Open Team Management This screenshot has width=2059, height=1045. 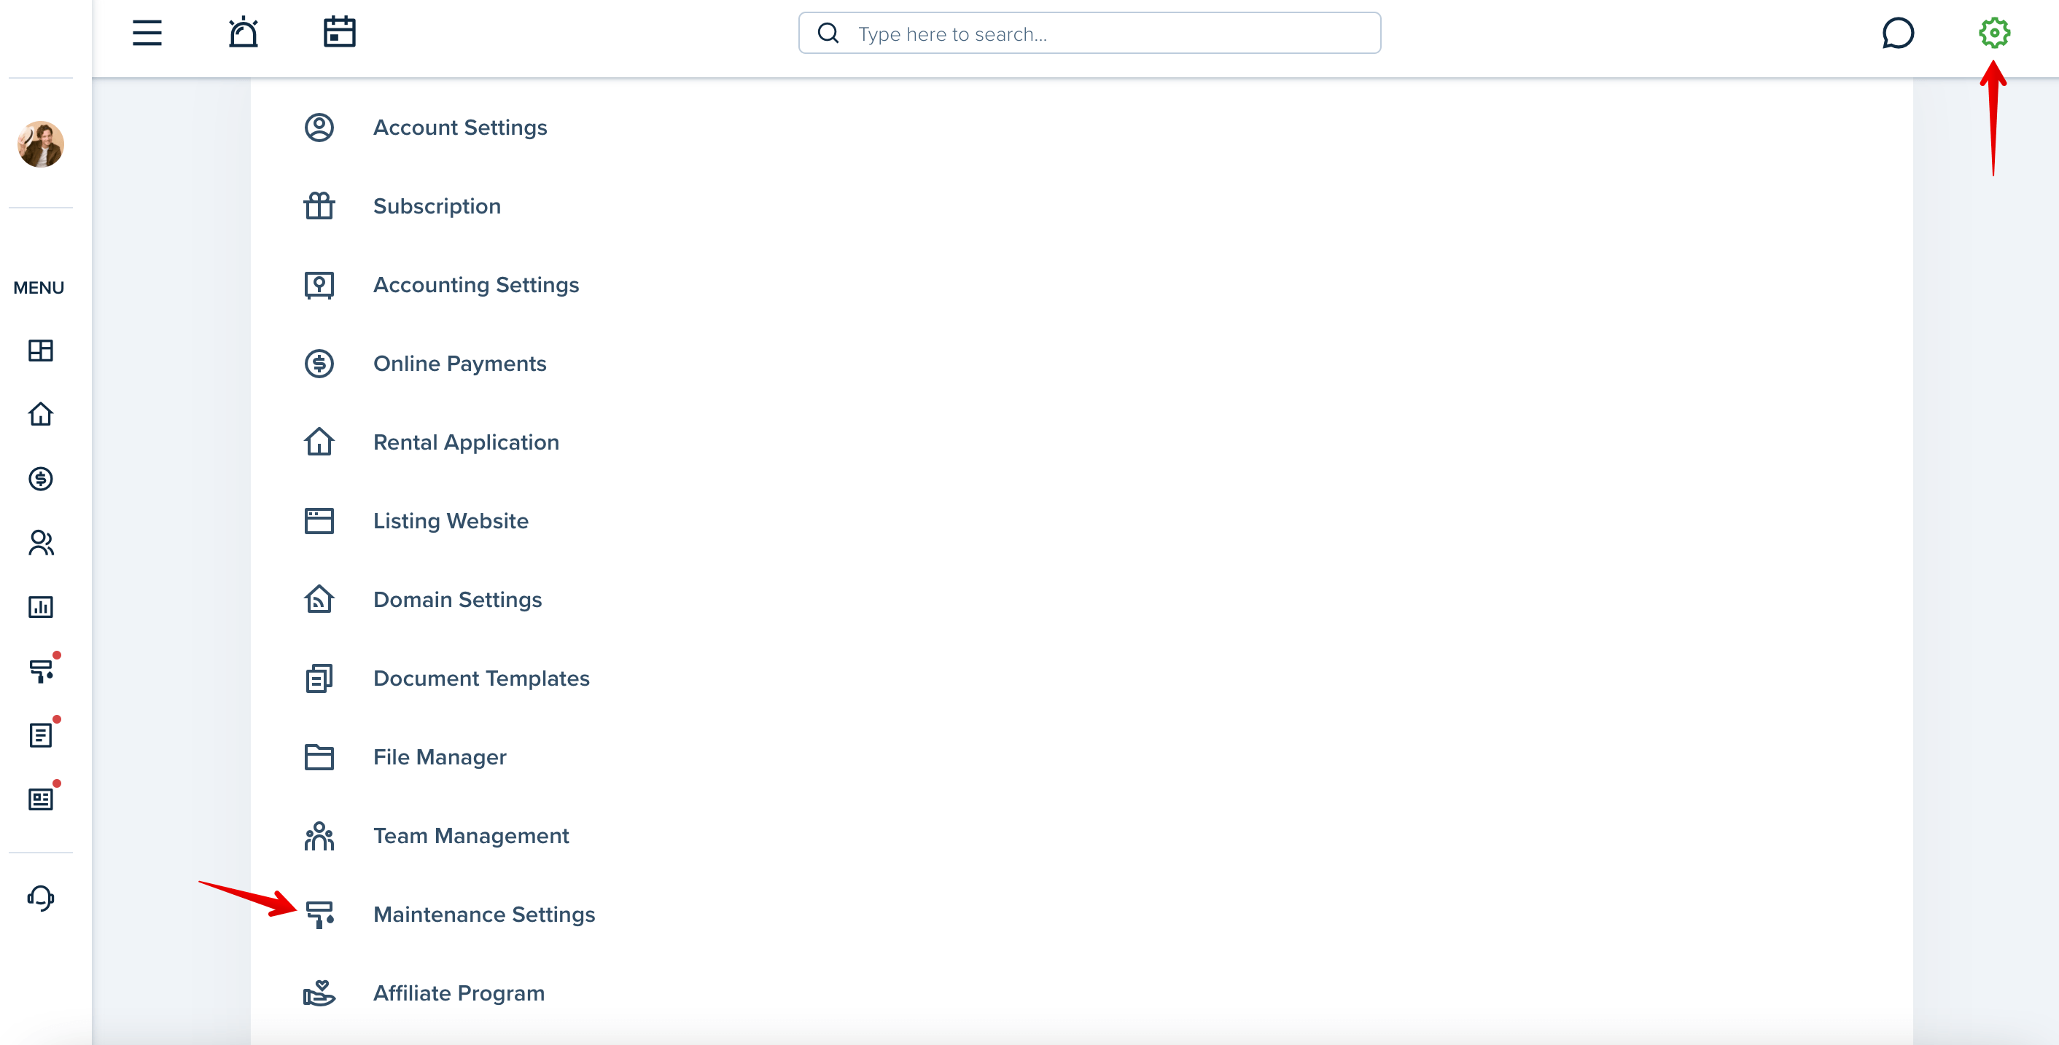pyautogui.click(x=471, y=836)
